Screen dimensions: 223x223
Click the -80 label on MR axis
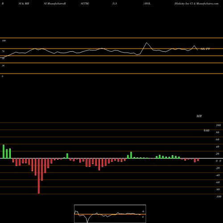(x=218, y=190)
